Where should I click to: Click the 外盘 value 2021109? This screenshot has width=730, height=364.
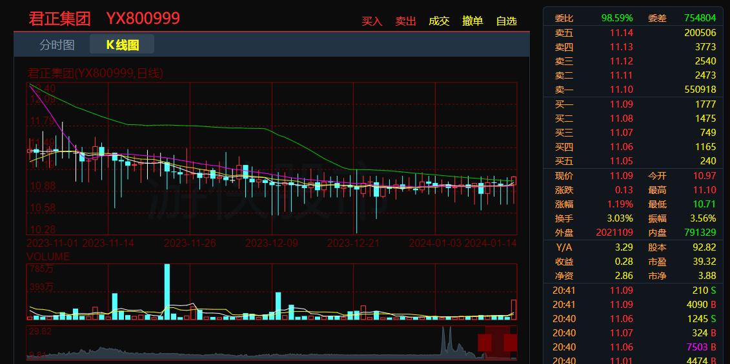coord(614,233)
